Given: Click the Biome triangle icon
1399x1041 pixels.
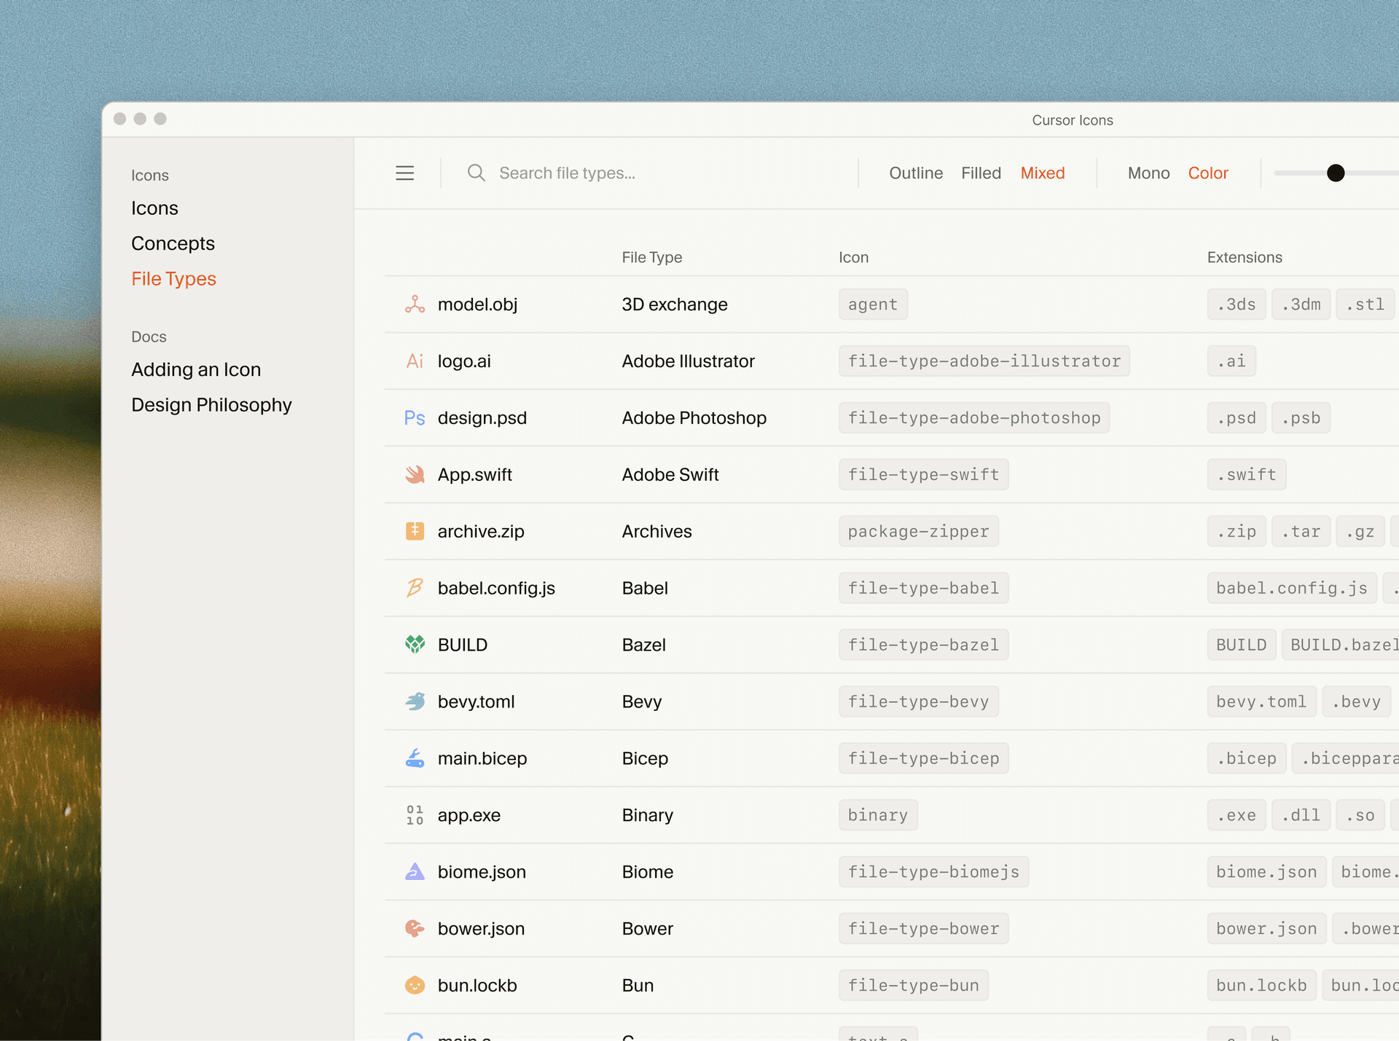Looking at the screenshot, I should 415,872.
